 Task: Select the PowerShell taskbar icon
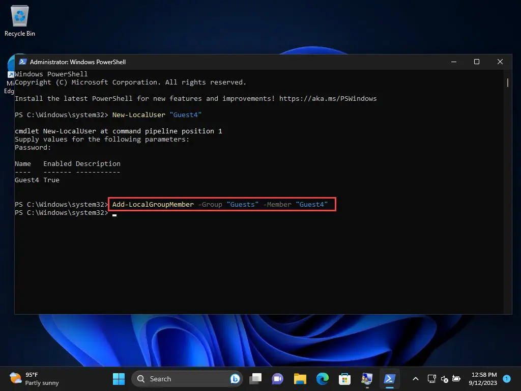click(389, 379)
